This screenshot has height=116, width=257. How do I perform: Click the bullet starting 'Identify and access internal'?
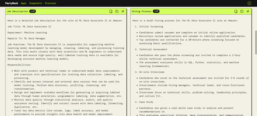tap(67, 85)
